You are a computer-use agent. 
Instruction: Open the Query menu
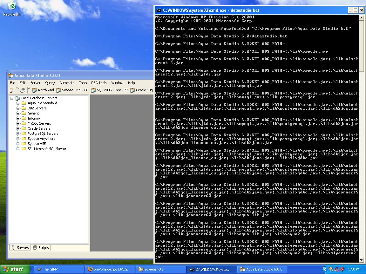(50, 83)
